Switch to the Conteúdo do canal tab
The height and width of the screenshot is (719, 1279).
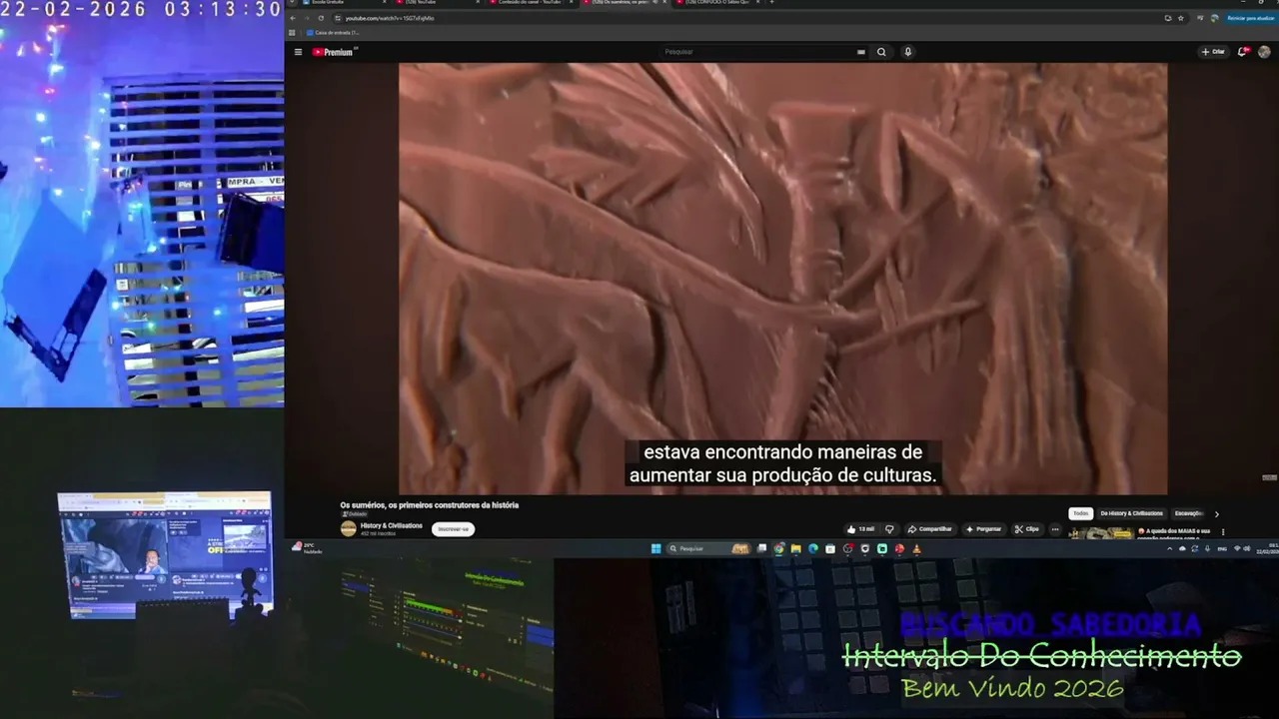530,3
